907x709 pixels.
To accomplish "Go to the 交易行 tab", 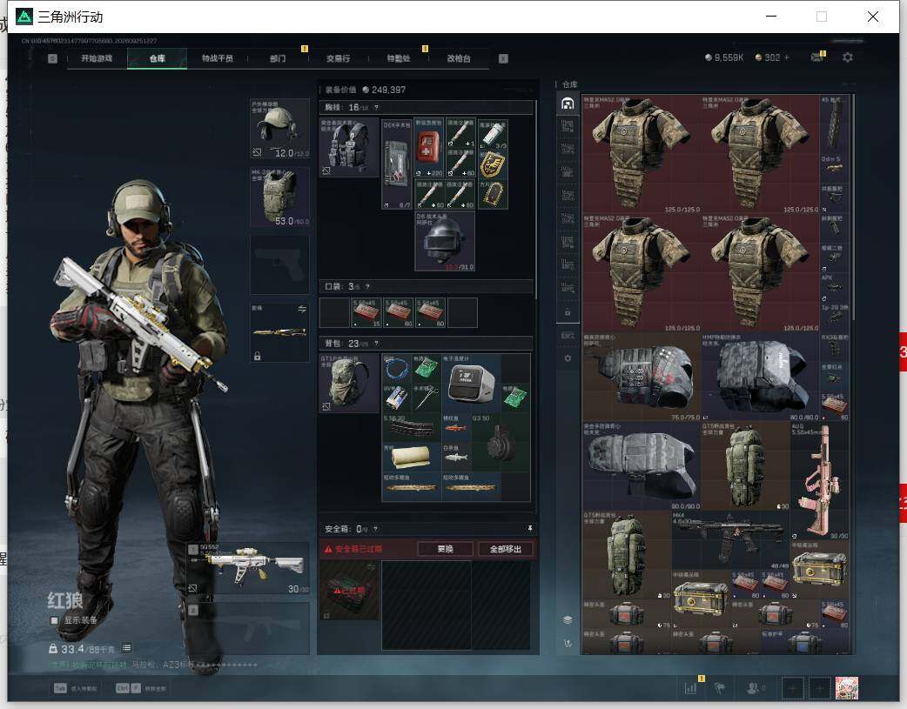I will [x=338, y=58].
